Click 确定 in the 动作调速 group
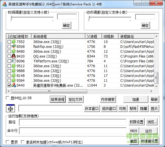Image resolution: width=165 pixels, height=147 pixels. pos(145,25)
